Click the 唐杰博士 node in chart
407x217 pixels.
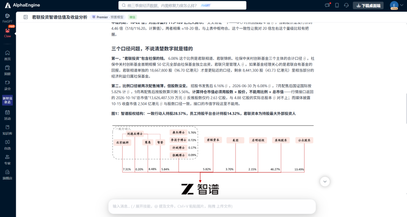[x=178, y=133]
